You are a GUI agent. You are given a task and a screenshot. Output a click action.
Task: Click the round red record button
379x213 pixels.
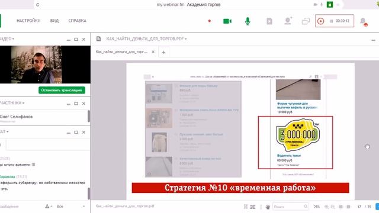(321, 21)
